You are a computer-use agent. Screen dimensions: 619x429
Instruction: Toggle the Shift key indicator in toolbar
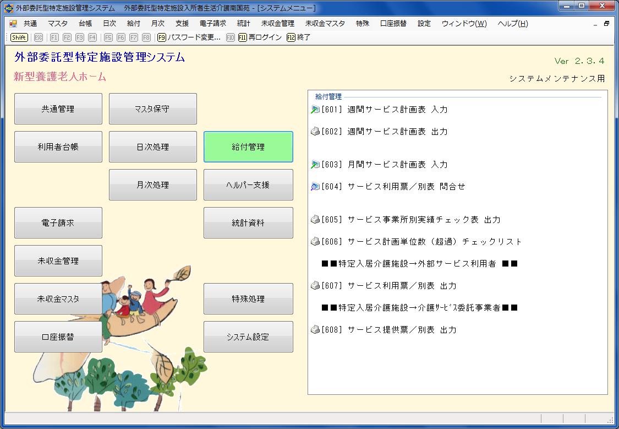pyautogui.click(x=19, y=37)
